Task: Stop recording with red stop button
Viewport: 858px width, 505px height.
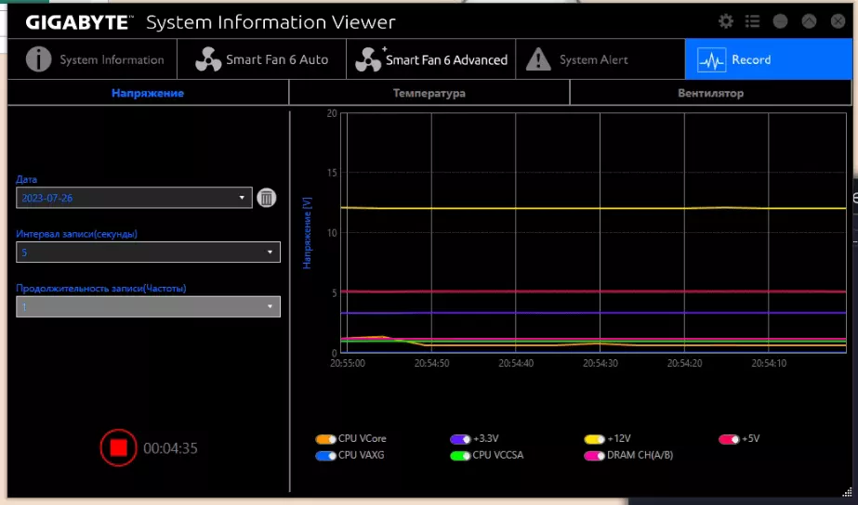Action: (x=118, y=447)
